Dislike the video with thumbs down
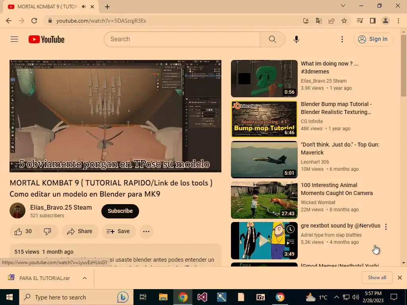Screen dimensions: 407x305 coord(47,232)
